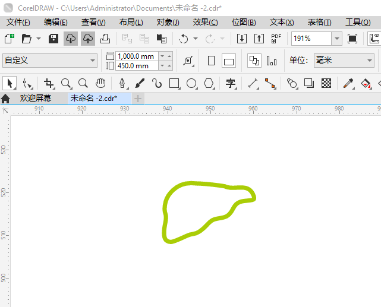Image resolution: width=381 pixels, height=307 pixels.
Task: Click the Export icon
Action: pos(259,39)
